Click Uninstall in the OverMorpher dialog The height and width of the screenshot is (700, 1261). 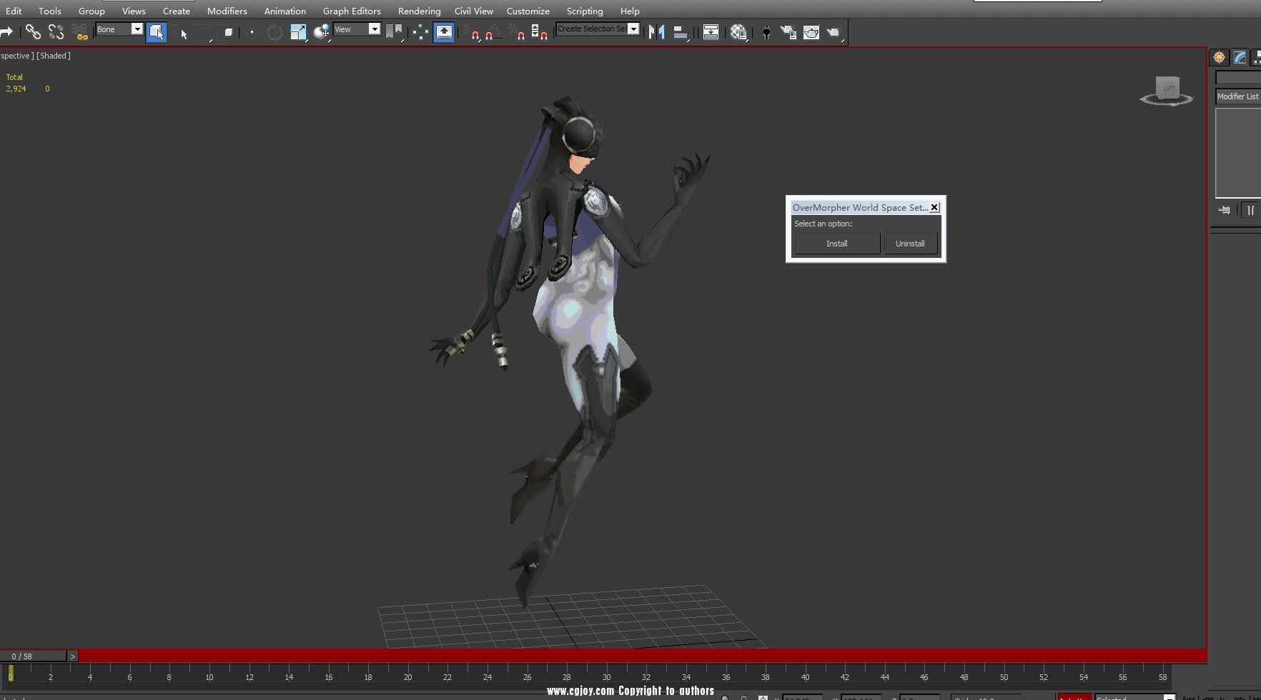(910, 244)
